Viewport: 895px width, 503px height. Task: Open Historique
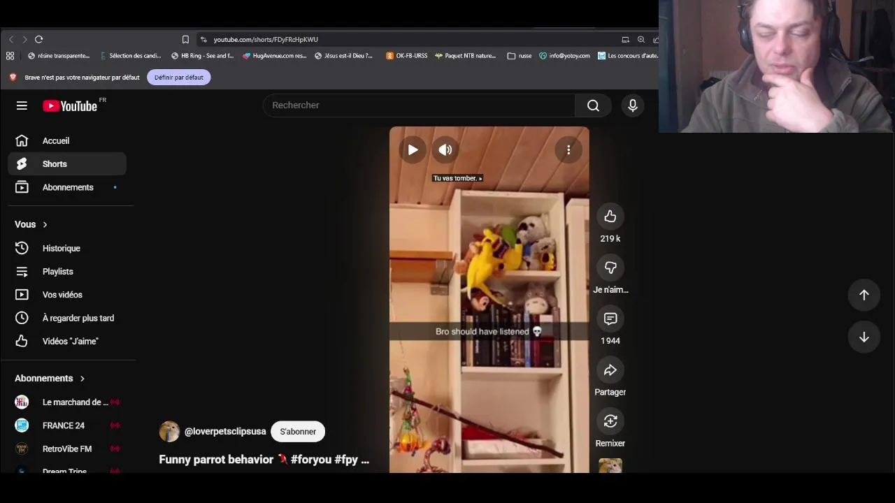pos(67,248)
